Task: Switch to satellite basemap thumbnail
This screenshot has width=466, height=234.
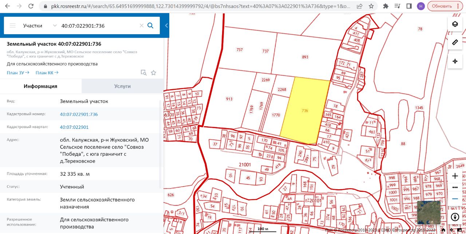Action: (429, 213)
